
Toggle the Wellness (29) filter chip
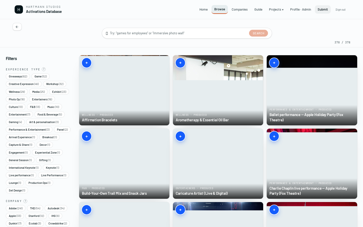pyautogui.click(x=17, y=92)
